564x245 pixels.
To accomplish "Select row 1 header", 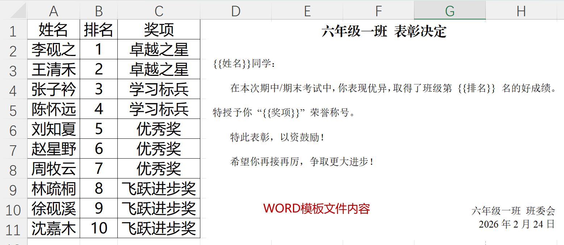I will click(13, 31).
